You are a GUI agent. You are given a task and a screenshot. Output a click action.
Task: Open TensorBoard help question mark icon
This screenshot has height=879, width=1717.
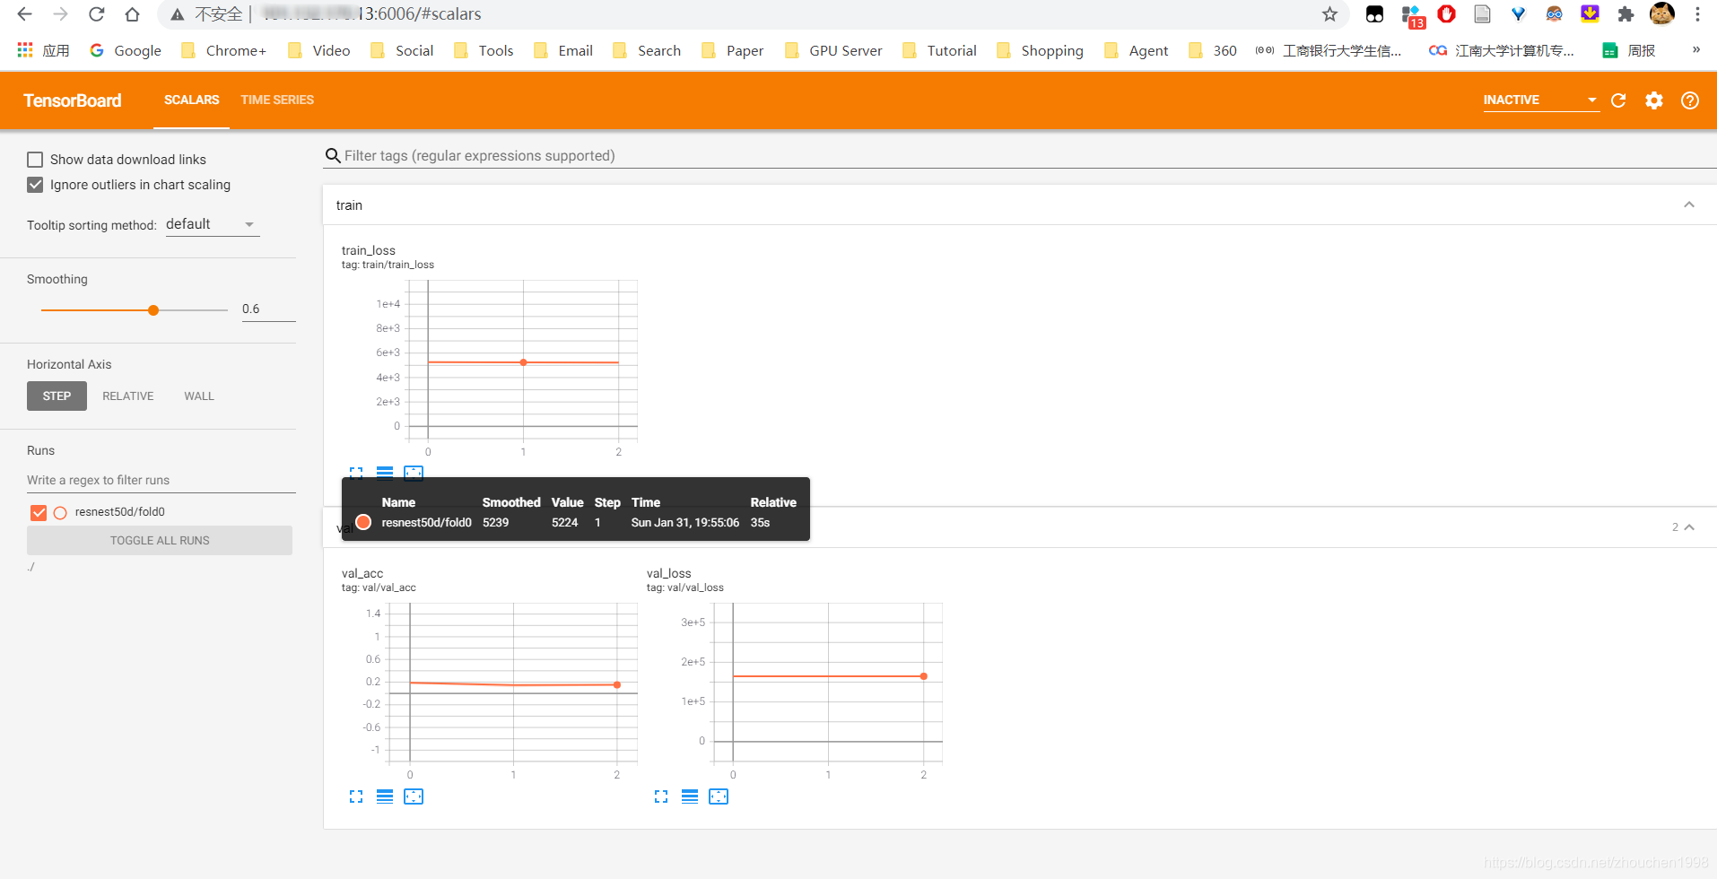pos(1690,100)
